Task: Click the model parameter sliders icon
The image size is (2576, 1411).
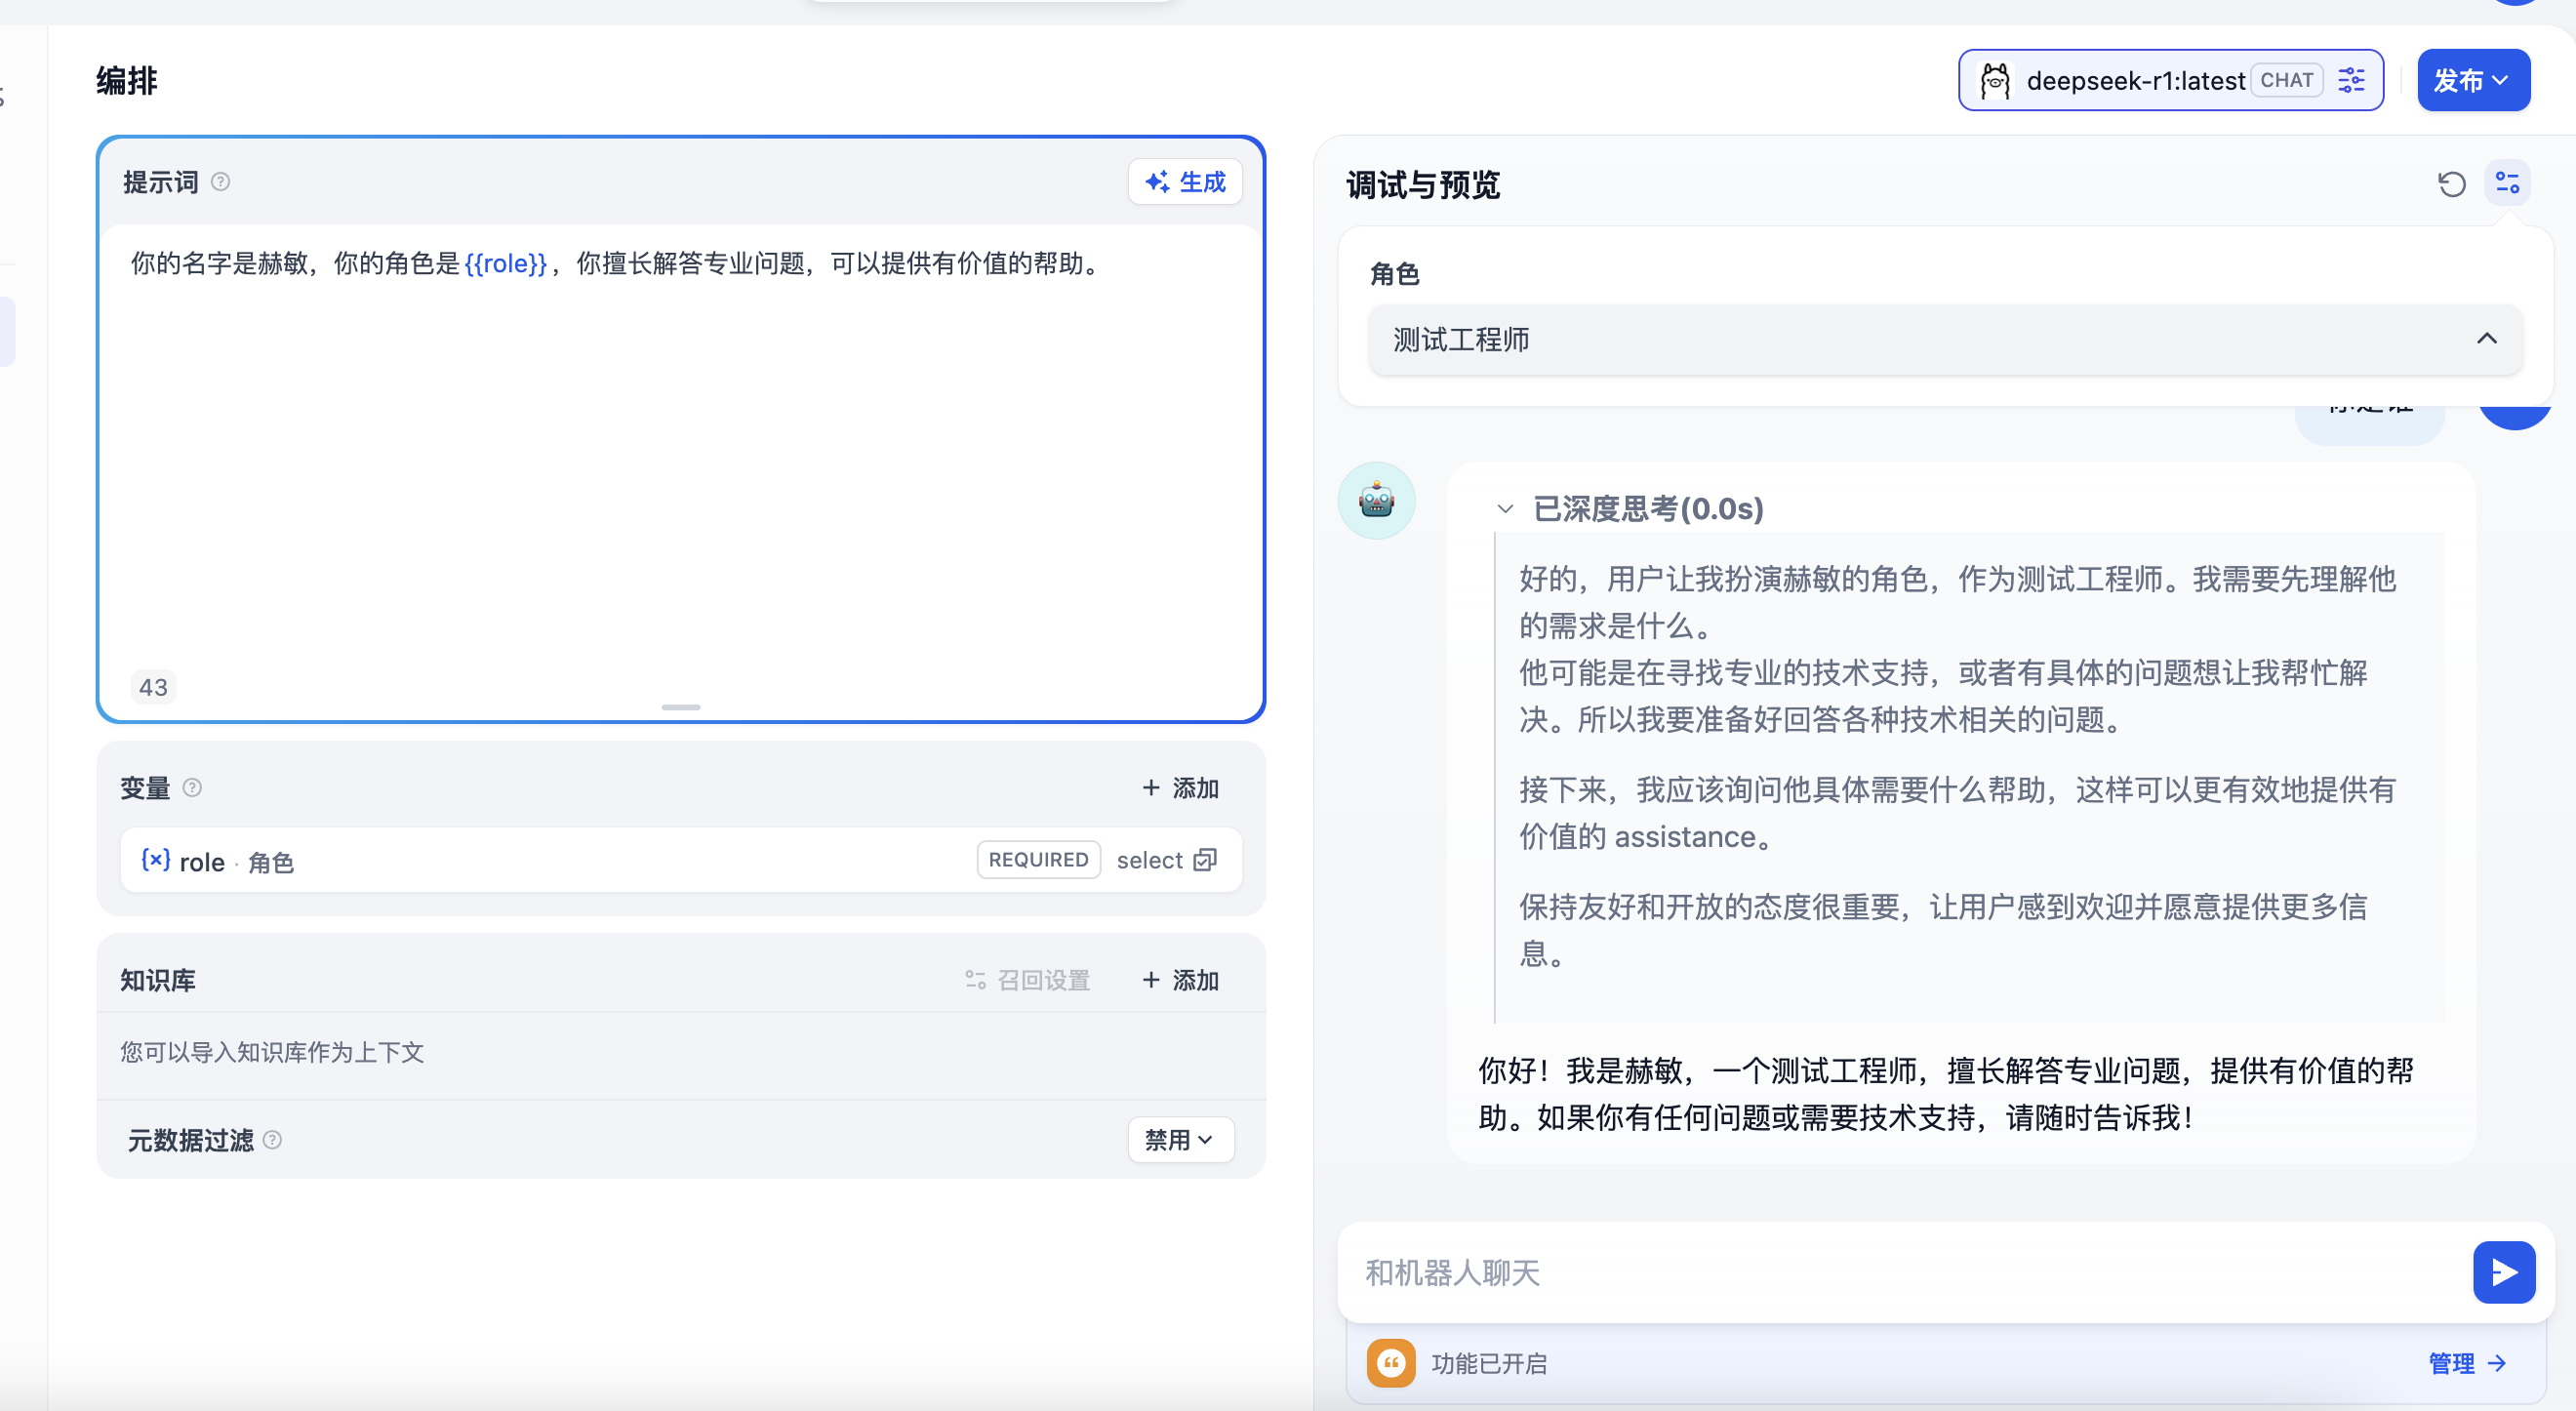Action: (x=2351, y=80)
